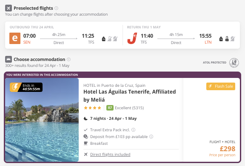Screen dimensions: 245x166
Task: Click the easyJet airline logo
Action: pyautogui.click(x=15, y=38)
